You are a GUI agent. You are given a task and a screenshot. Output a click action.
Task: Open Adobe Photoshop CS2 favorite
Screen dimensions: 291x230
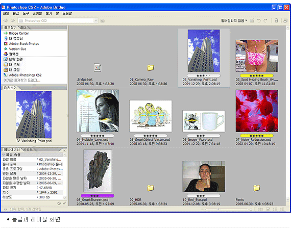pyautogui.click(x=22, y=75)
